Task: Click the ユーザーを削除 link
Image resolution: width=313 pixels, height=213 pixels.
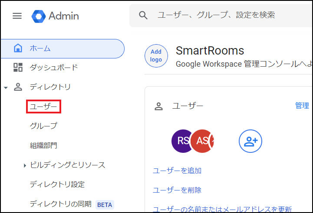Action: [177, 190]
